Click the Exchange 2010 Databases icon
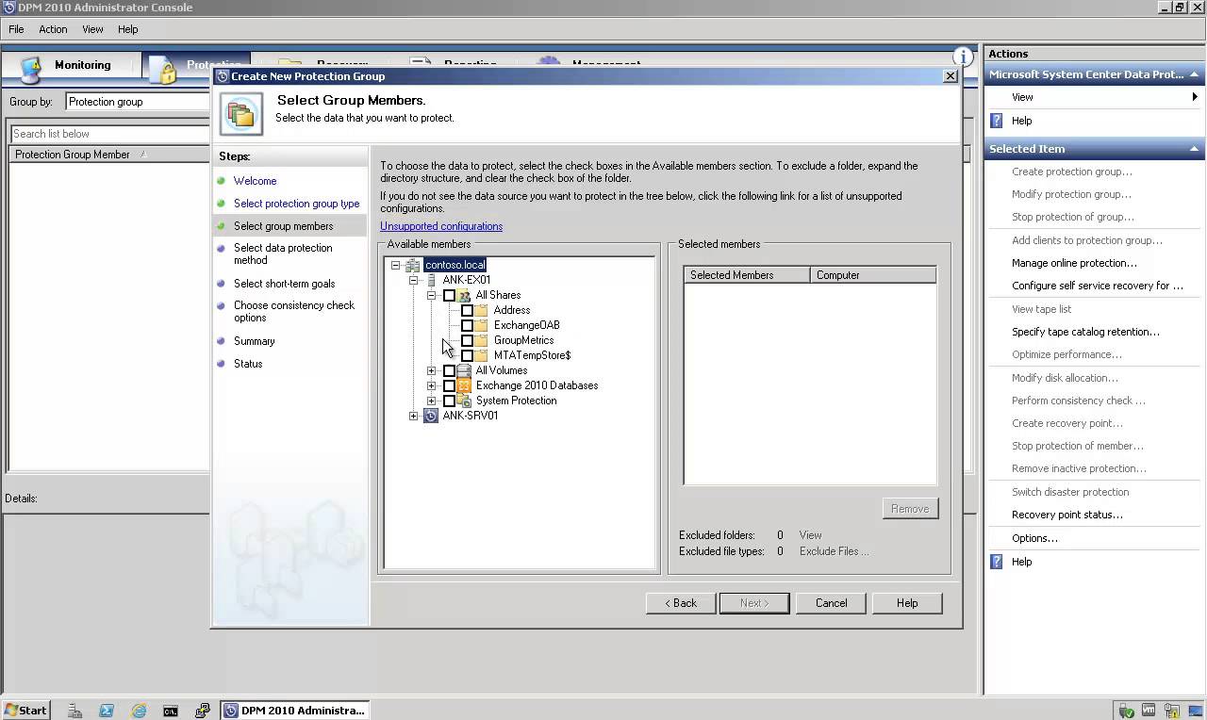Viewport: 1207px width, 720px height. 463,385
